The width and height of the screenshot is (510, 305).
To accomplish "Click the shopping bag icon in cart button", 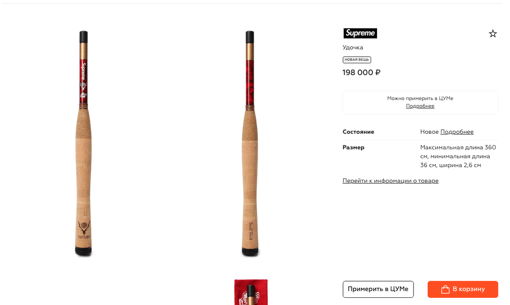I will (x=445, y=289).
